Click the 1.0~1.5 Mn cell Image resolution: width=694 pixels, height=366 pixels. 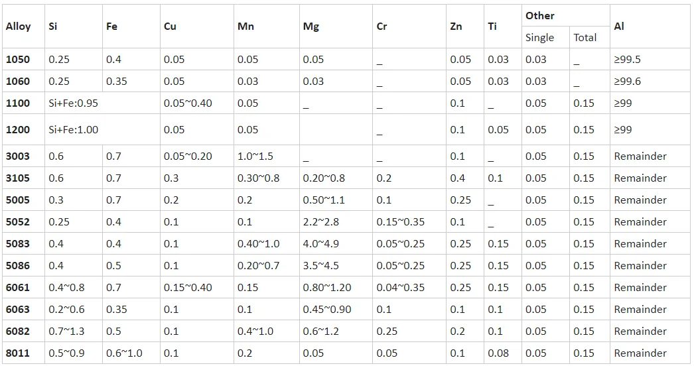[x=255, y=156]
